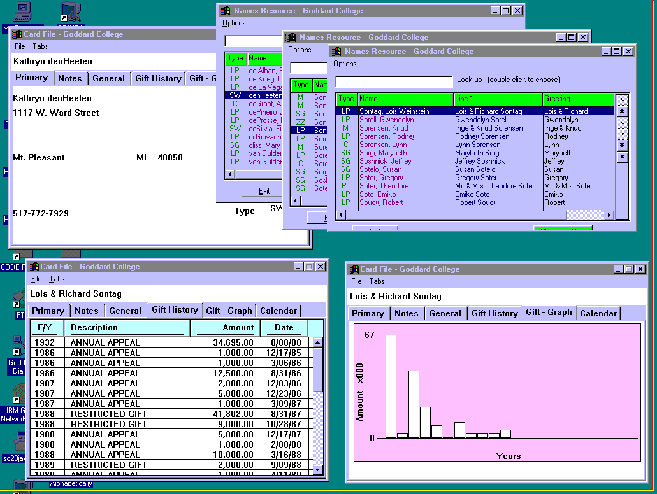Open File menu in Gift History Card File

tap(36, 279)
